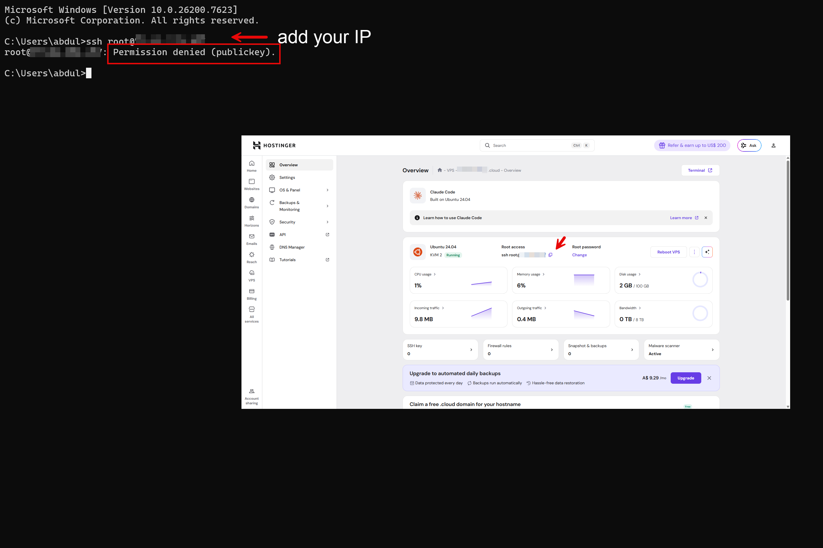
Task: Open Account sharing in the sidebar
Action: tap(252, 397)
